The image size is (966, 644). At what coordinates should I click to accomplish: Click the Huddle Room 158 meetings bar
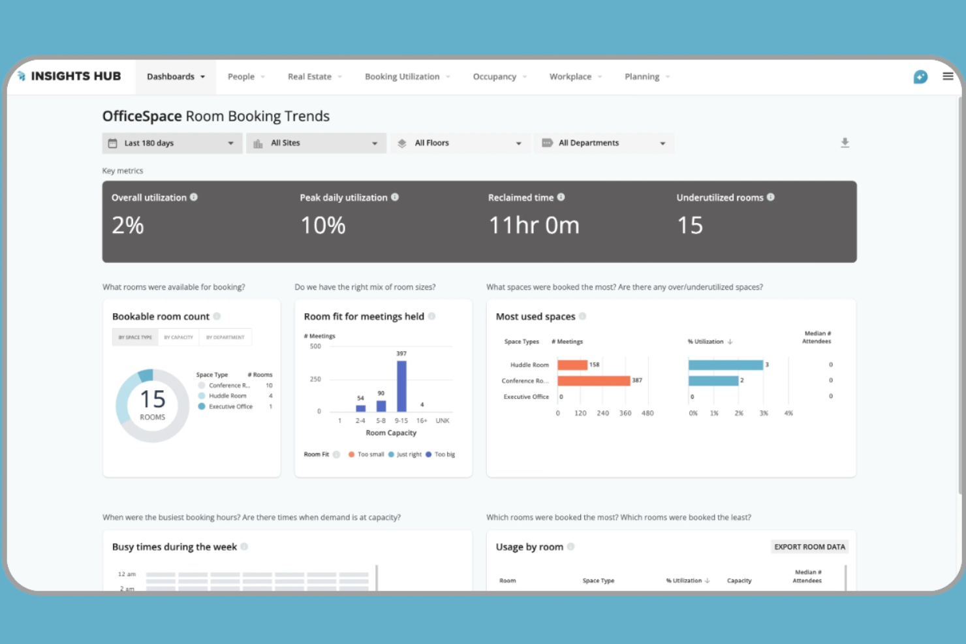click(x=572, y=365)
